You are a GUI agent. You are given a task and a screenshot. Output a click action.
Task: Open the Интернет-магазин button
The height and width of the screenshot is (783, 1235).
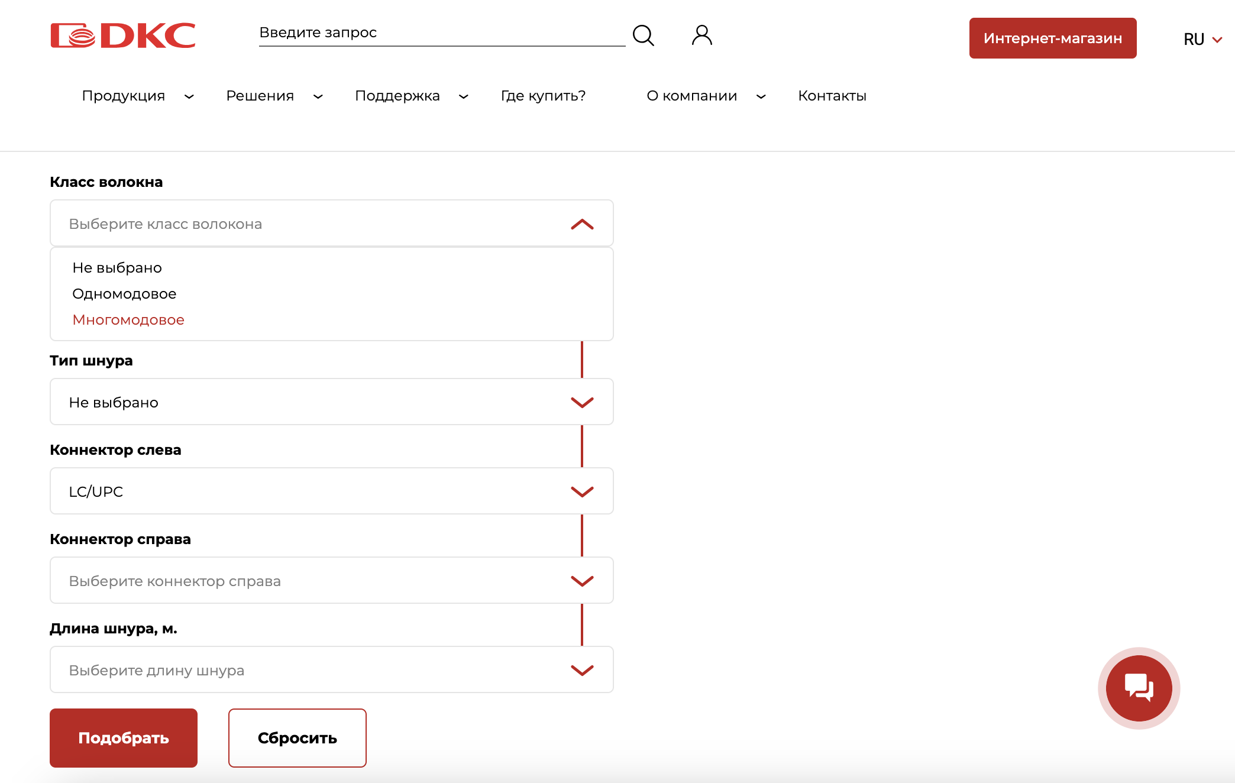[x=1053, y=38]
